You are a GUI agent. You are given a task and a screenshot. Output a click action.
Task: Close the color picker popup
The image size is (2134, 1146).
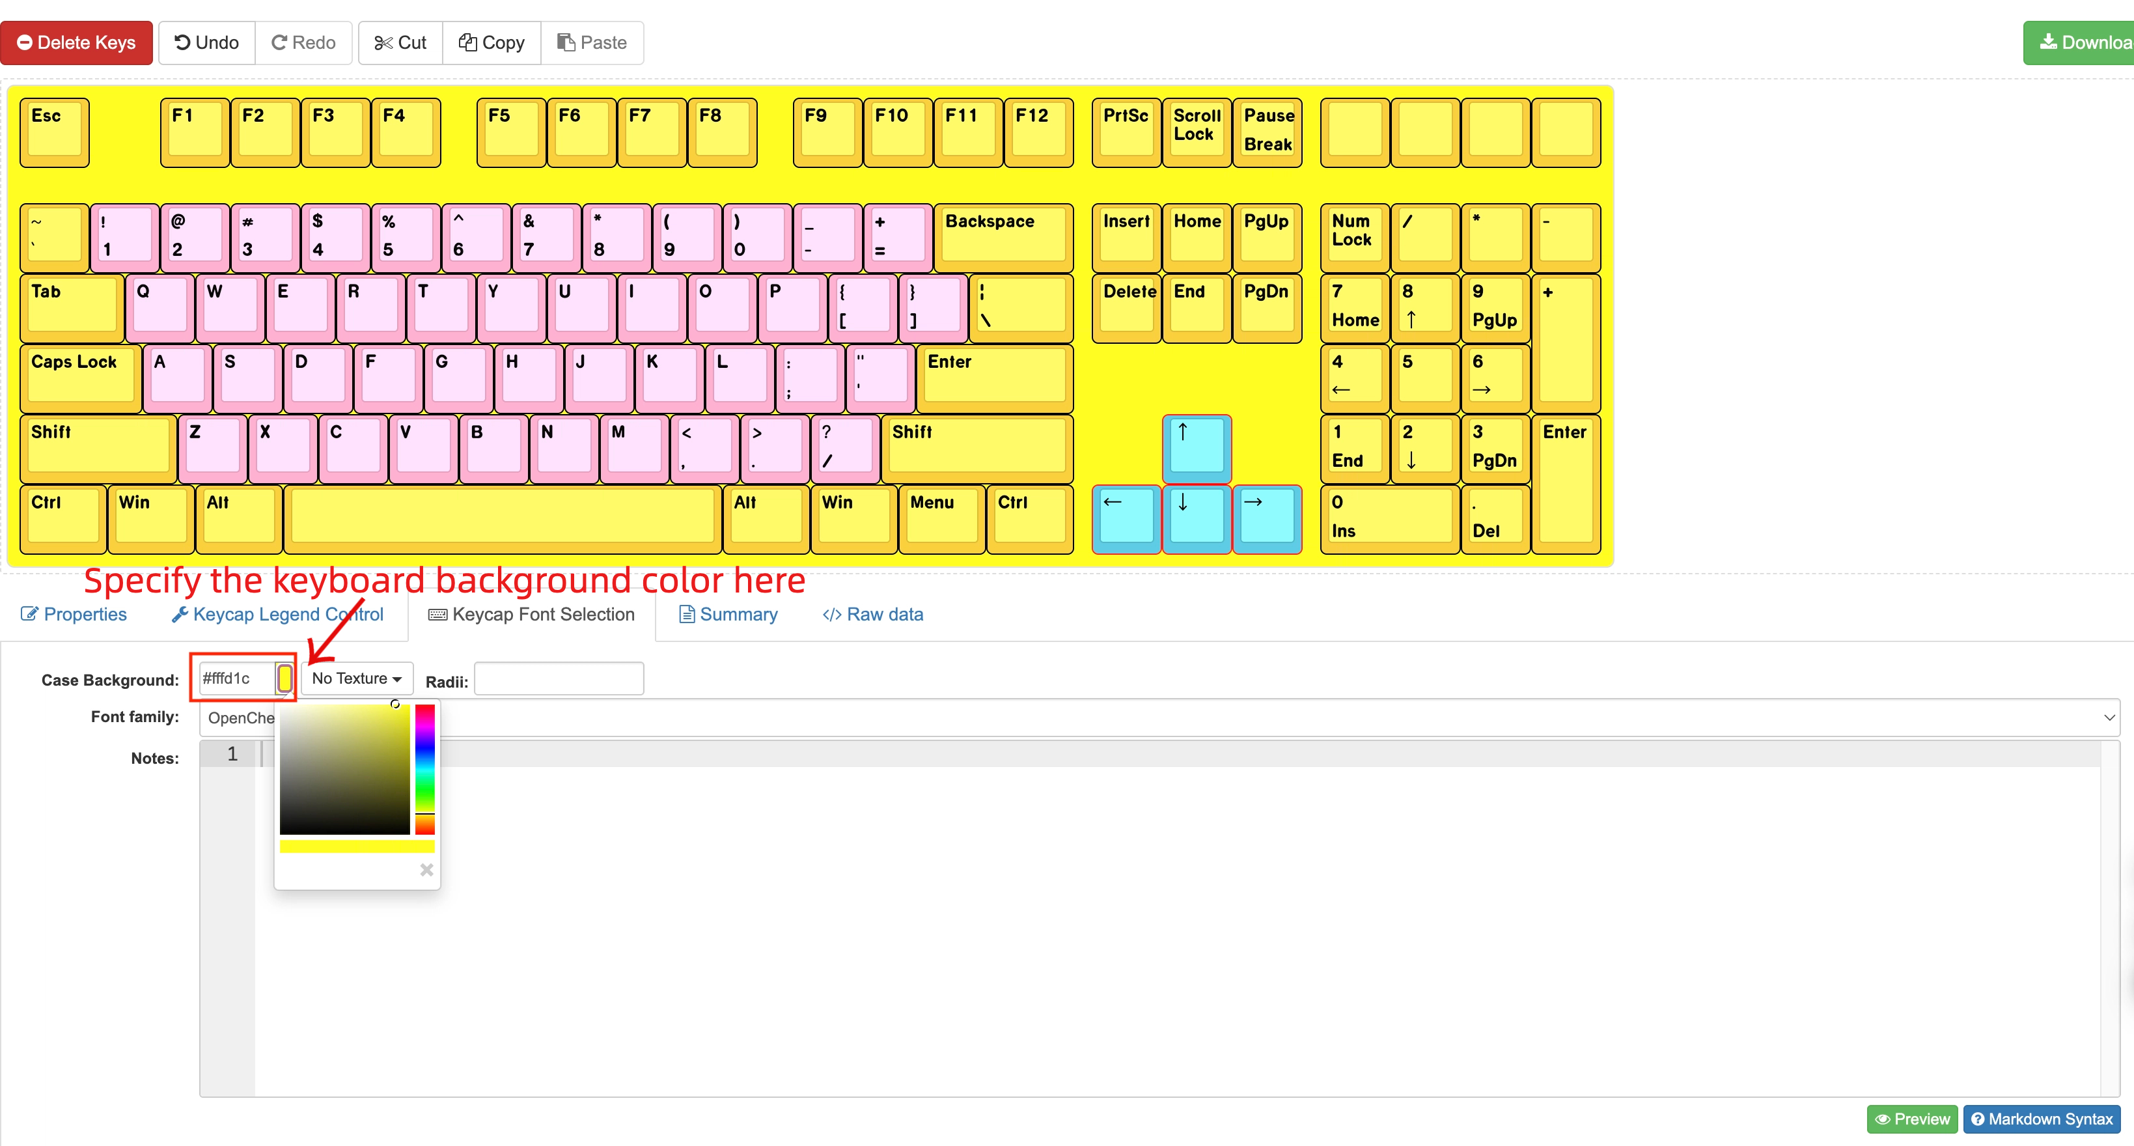[426, 869]
